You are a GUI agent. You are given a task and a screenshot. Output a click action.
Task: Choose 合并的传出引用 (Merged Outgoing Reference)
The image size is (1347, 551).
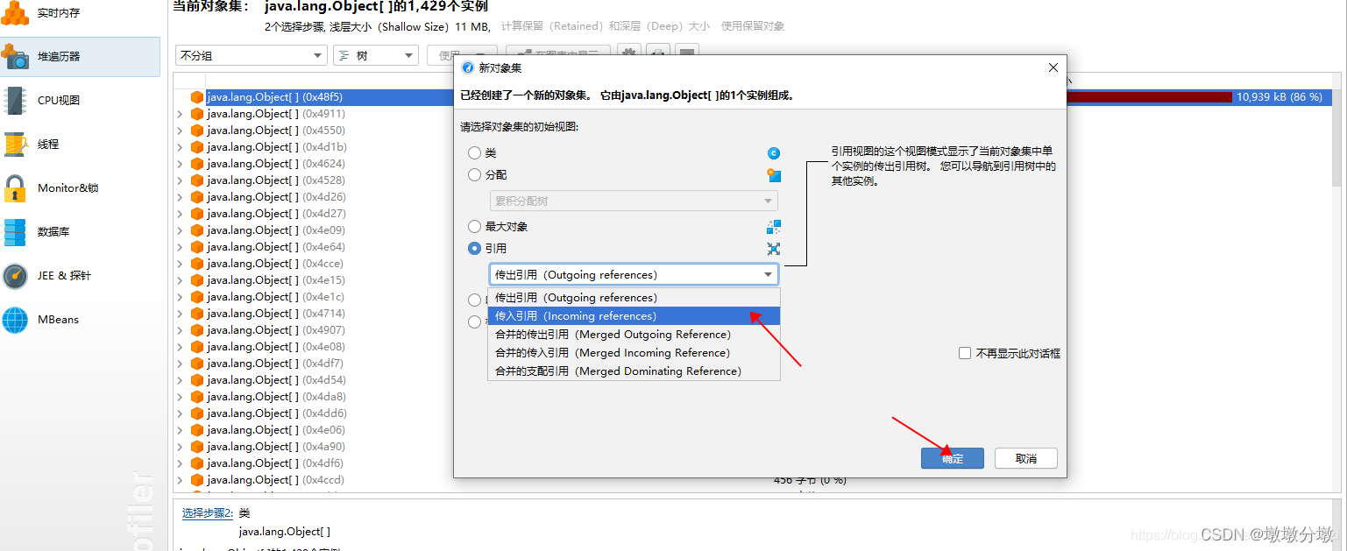pyautogui.click(x=634, y=335)
